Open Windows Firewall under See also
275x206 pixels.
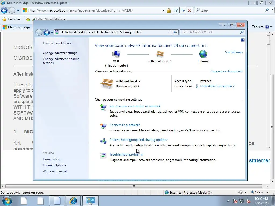point(55,171)
